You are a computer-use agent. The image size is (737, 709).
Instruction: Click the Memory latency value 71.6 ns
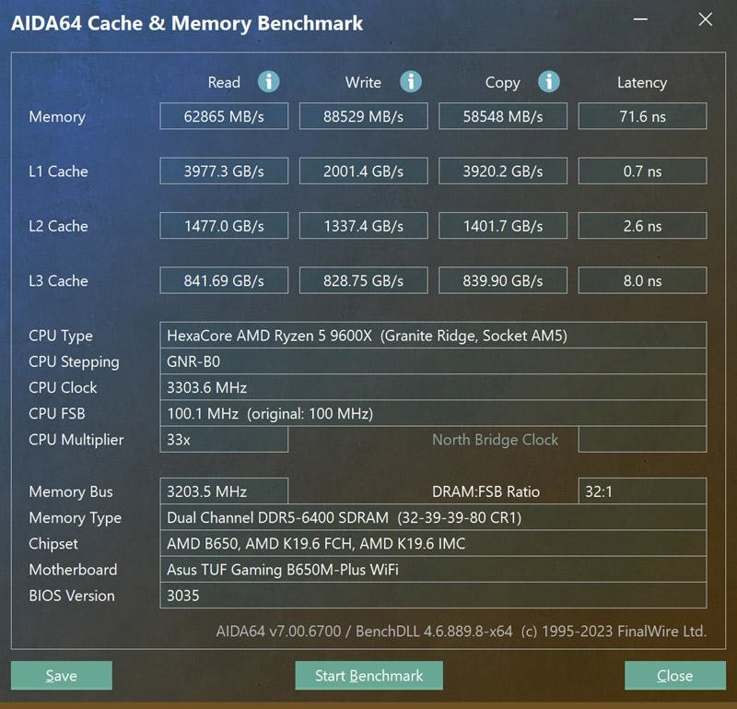coord(642,115)
